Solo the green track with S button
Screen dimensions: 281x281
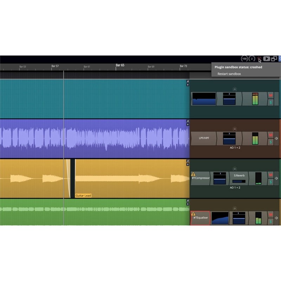tap(270, 222)
